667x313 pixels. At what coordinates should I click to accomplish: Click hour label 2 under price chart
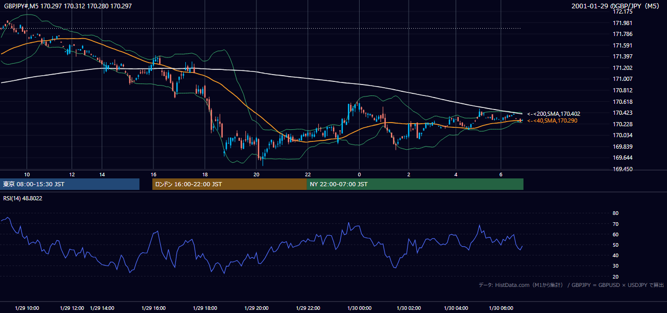409,174
